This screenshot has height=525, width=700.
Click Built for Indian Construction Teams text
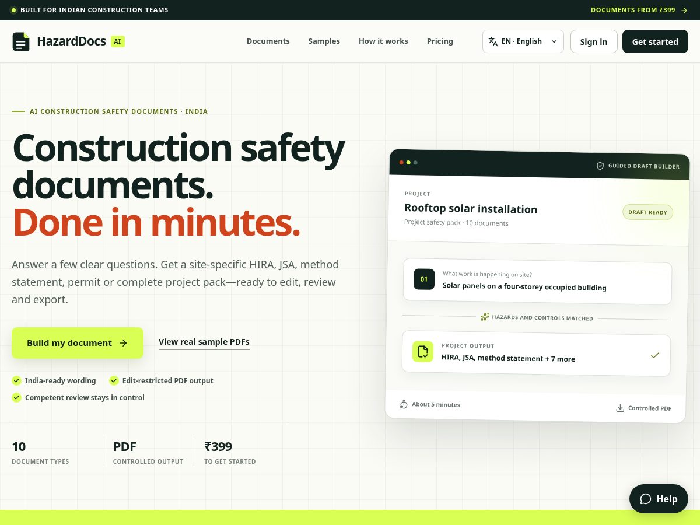point(94,10)
